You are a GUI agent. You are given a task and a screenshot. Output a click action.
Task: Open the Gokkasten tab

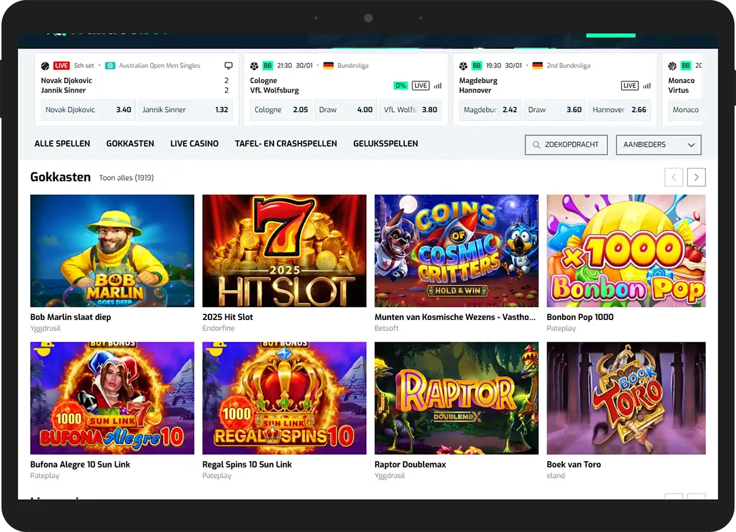click(x=130, y=144)
